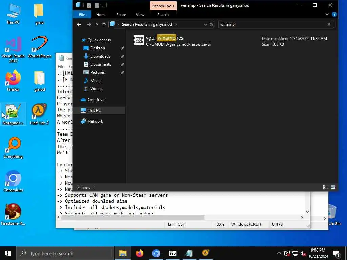This screenshot has height=260, width=347.
Task: Go up one folder level
Action: coord(104,24)
